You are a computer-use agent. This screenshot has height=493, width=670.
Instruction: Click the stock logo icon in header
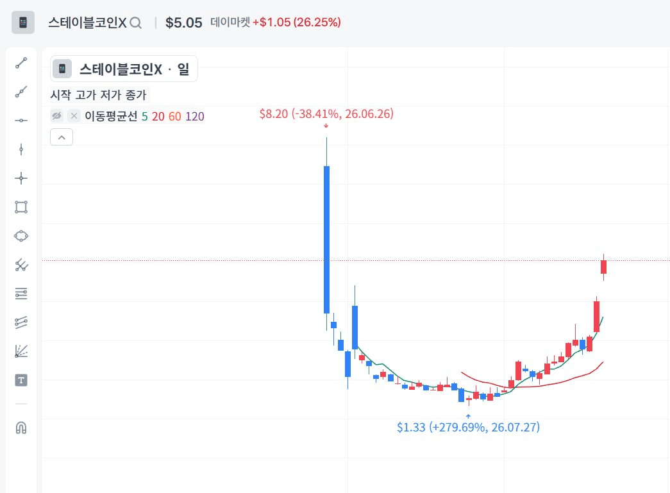[23, 22]
